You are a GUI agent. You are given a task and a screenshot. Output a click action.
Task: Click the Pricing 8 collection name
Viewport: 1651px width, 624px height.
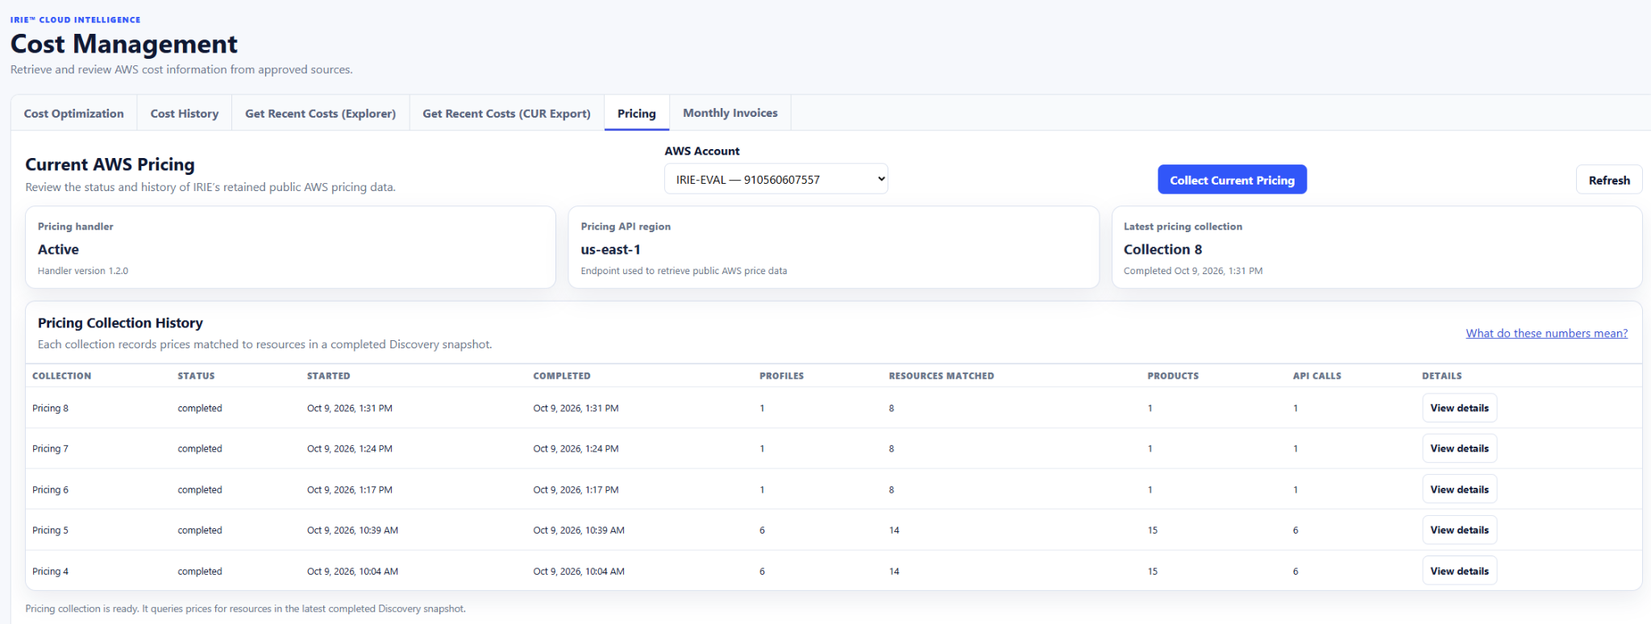point(50,408)
